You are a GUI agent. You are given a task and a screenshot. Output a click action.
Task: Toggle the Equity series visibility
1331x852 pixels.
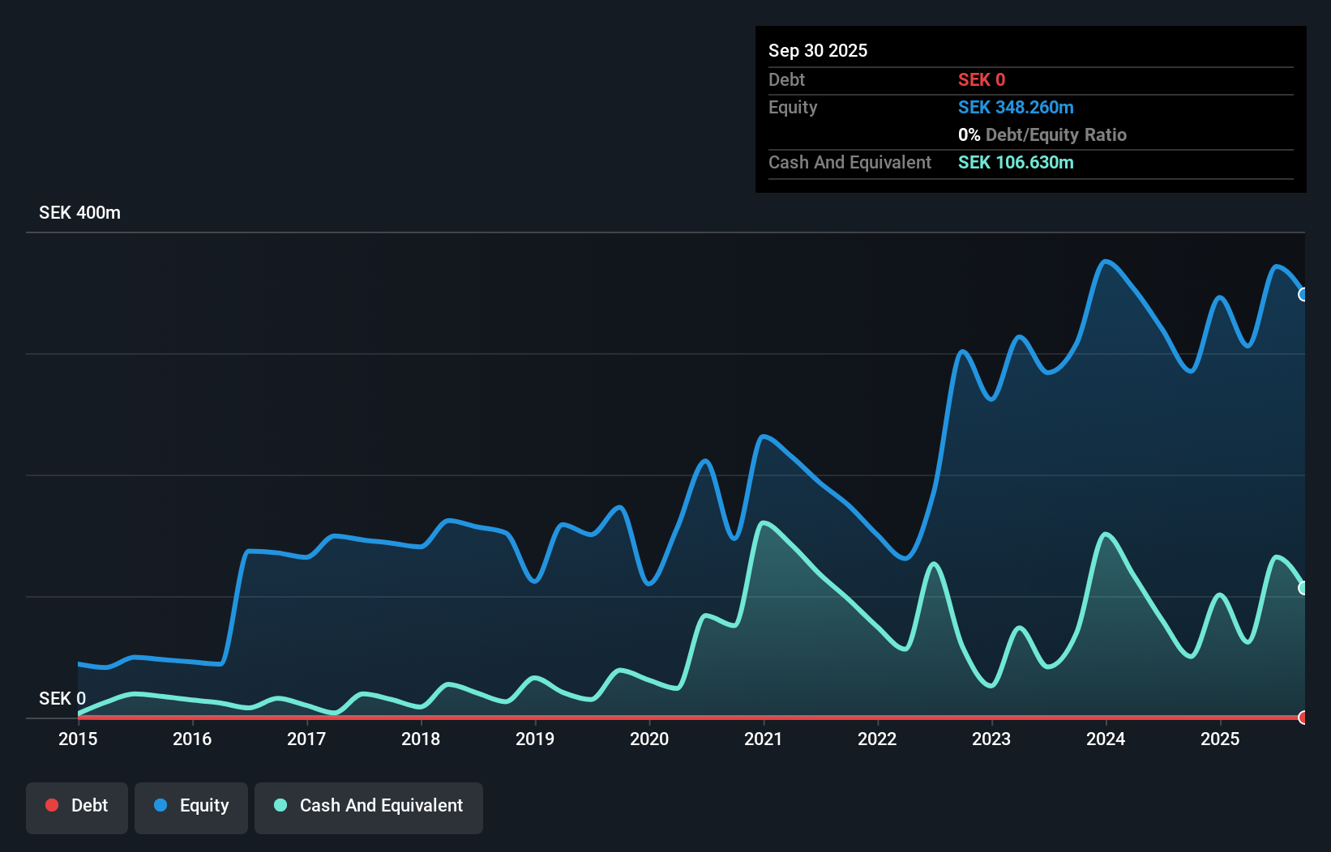[x=190, y=806]
